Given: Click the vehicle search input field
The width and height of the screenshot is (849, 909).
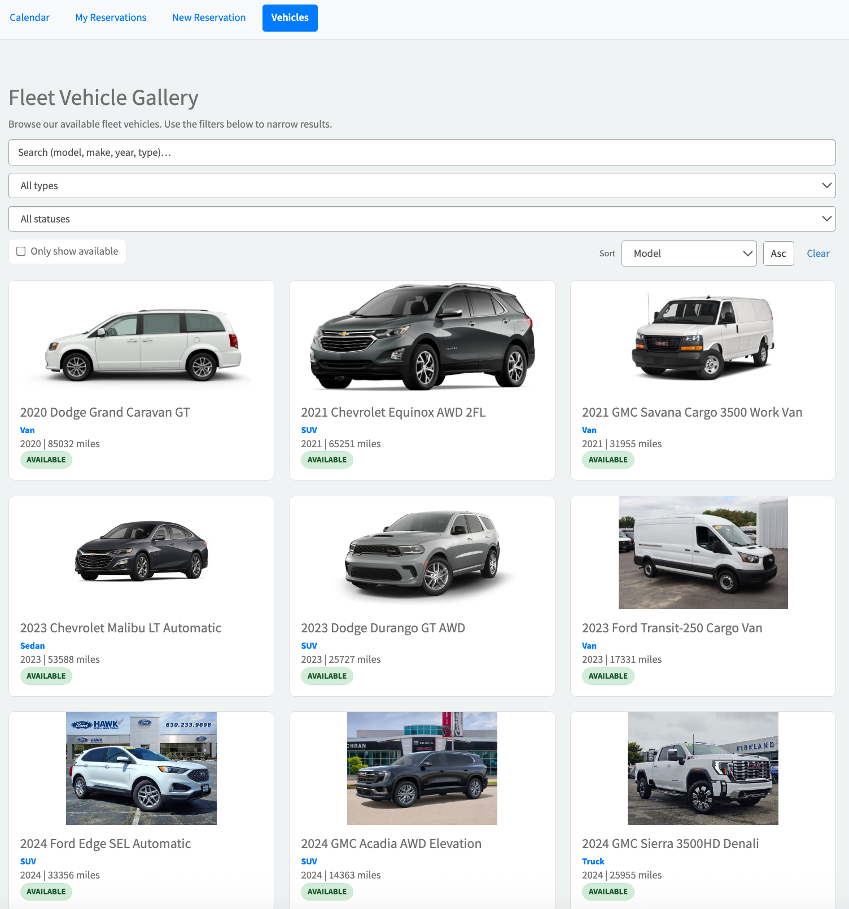Looking at the screenshot, I should pyautogui.click(x=422, y=152).
